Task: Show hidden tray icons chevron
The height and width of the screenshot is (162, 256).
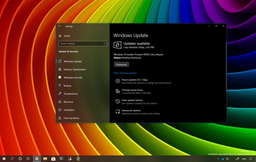Action: point(218,159)
